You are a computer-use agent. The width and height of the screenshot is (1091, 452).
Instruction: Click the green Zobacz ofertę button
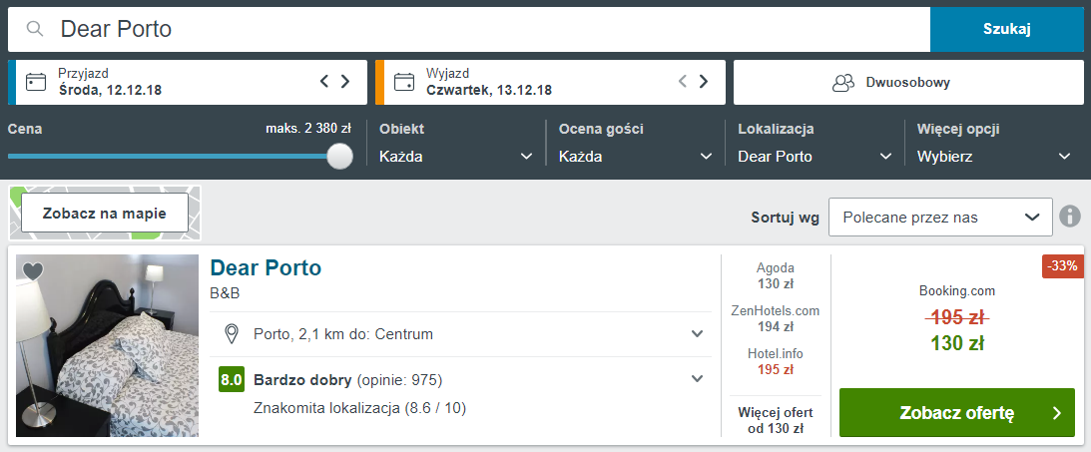pos(956,413)
